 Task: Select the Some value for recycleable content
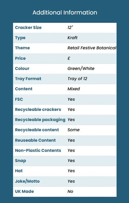pyautogui.click(x=74, y=130)
